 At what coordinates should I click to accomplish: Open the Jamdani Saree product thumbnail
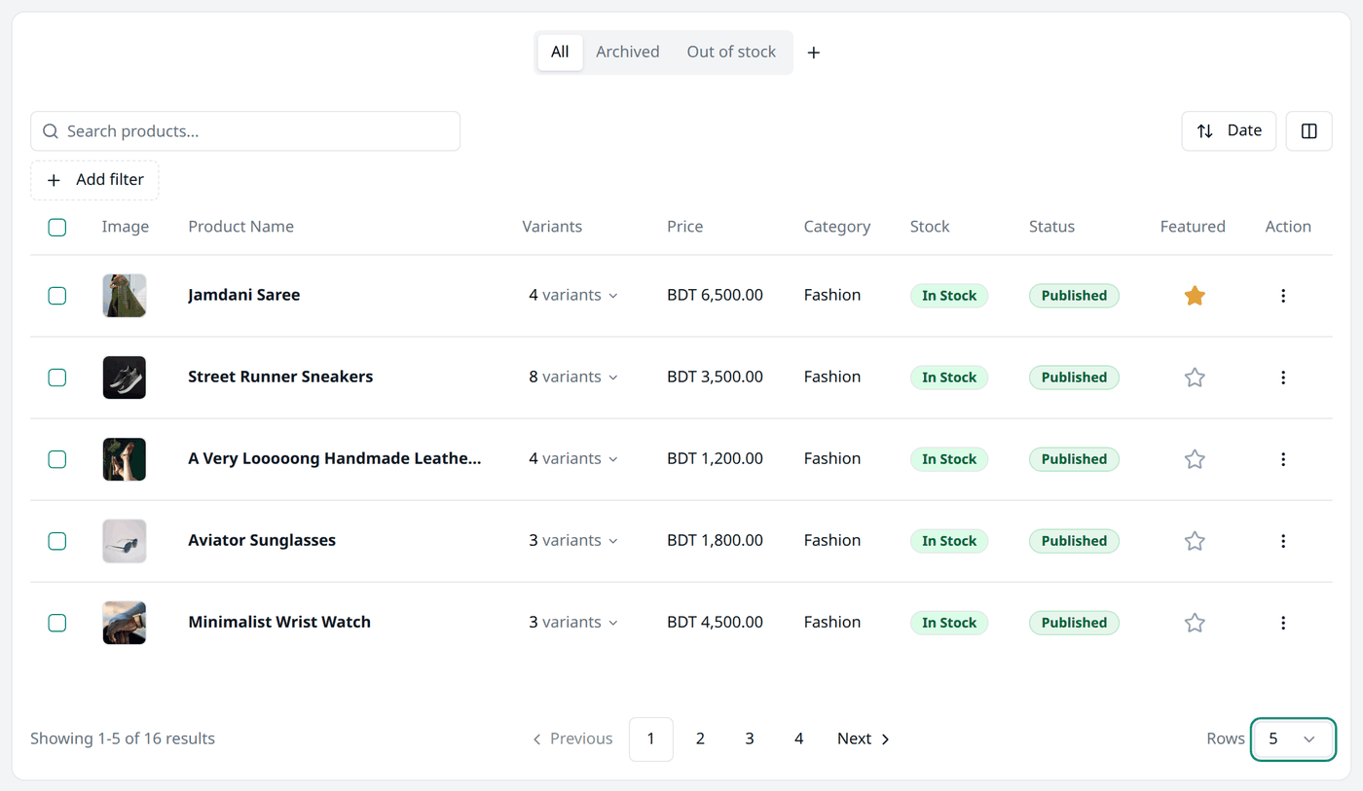coord(125,296)
